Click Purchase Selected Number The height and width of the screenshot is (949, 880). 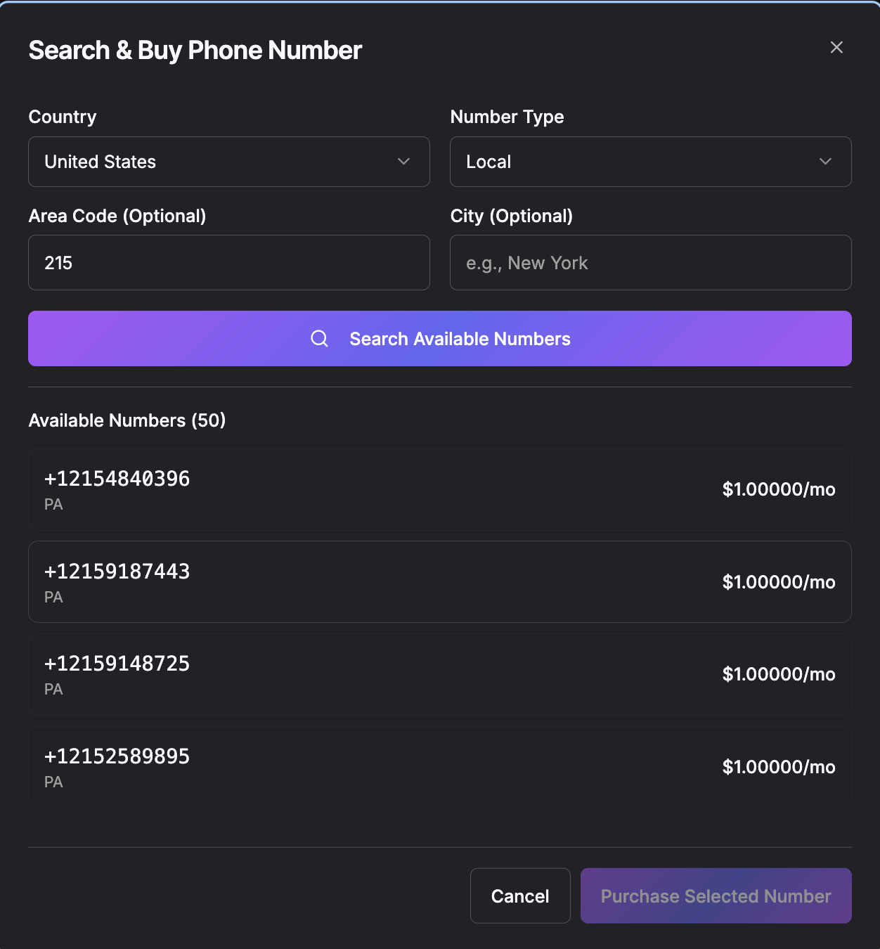click(715, 896)
